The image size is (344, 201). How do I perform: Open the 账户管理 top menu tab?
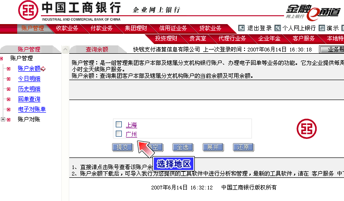click(x=33, y=28)
